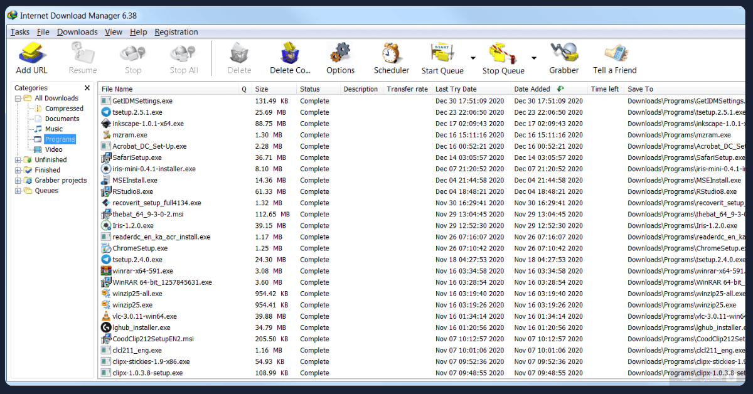Click the Inkscape icon beside inkscape-1.0.1-x64.exe
The width and height of the screenshot is (753, 394).
click(x=106, y=124)
